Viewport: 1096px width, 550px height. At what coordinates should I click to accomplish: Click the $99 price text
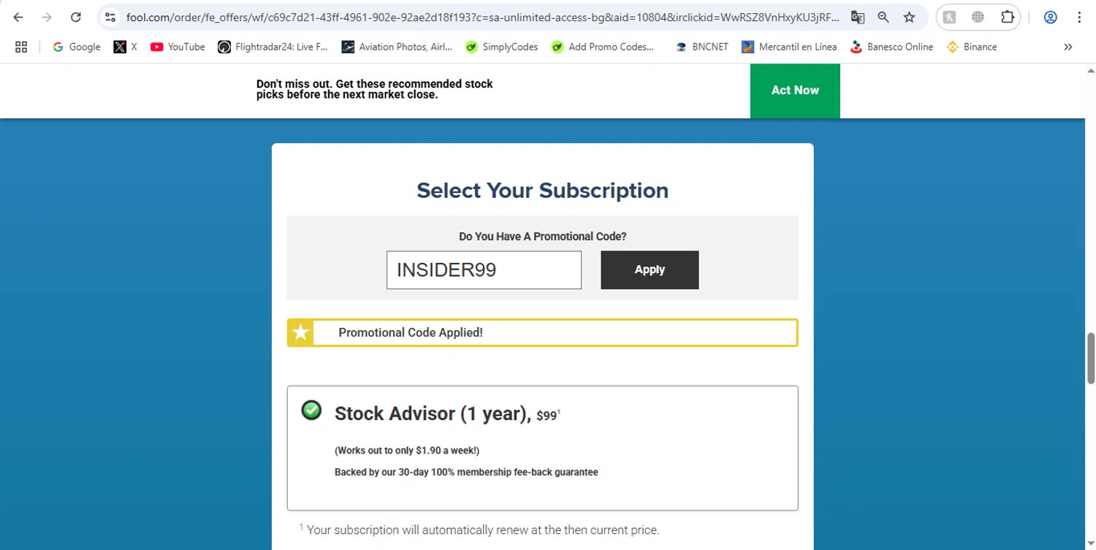click(547, 416)
